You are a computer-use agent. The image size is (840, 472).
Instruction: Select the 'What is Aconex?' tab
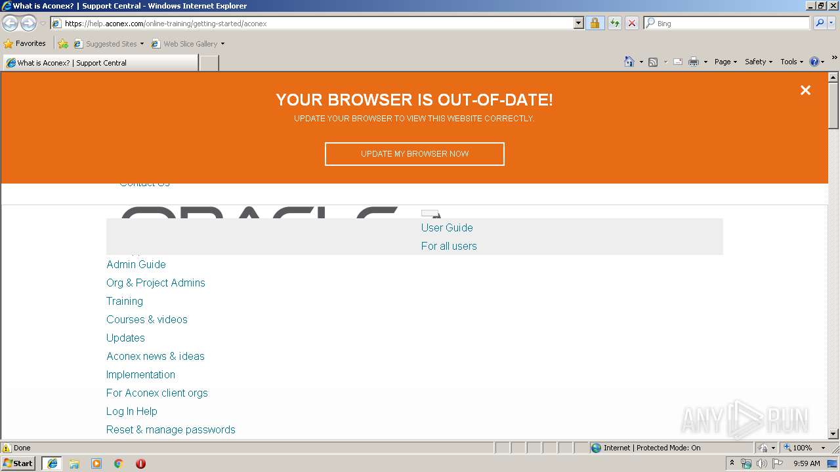100,63
